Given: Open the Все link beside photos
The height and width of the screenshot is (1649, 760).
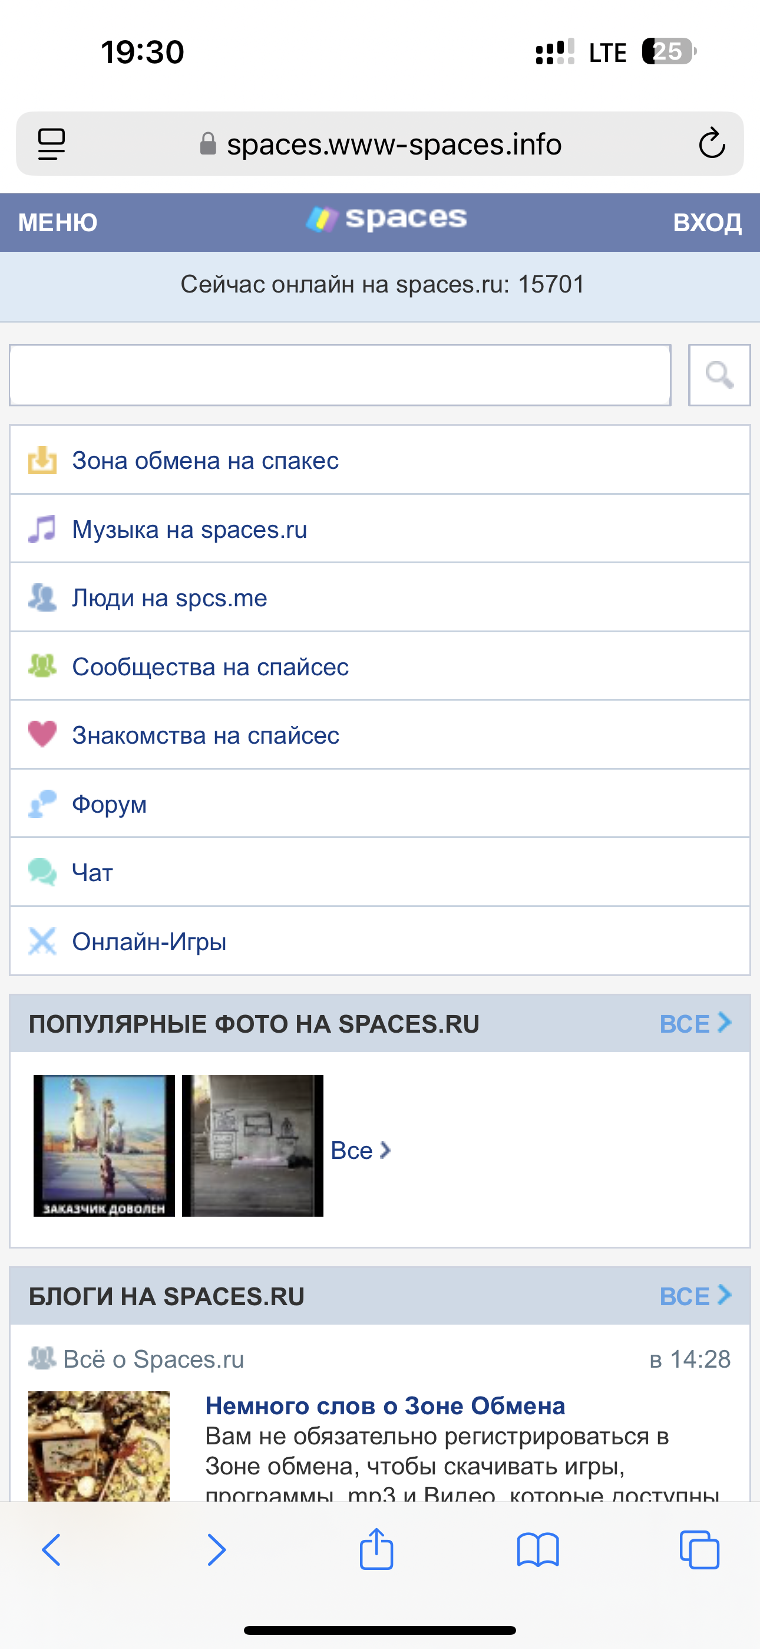Looking at the screenshot, I should tap(360, 1150).
